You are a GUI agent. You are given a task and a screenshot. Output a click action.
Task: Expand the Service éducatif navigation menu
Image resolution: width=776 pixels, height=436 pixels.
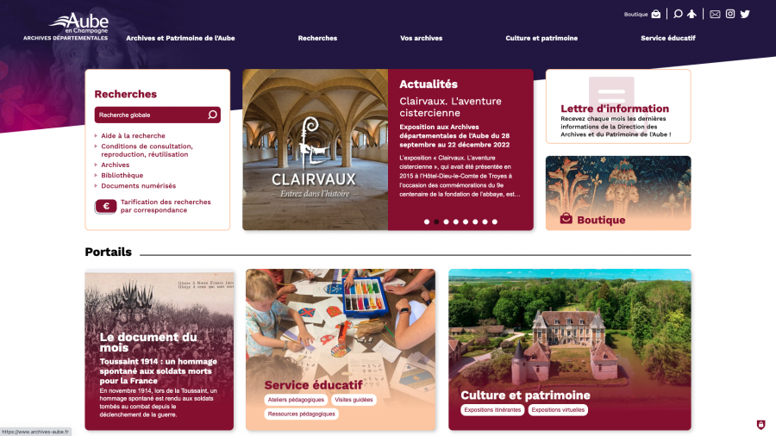[x=668, y=38]
